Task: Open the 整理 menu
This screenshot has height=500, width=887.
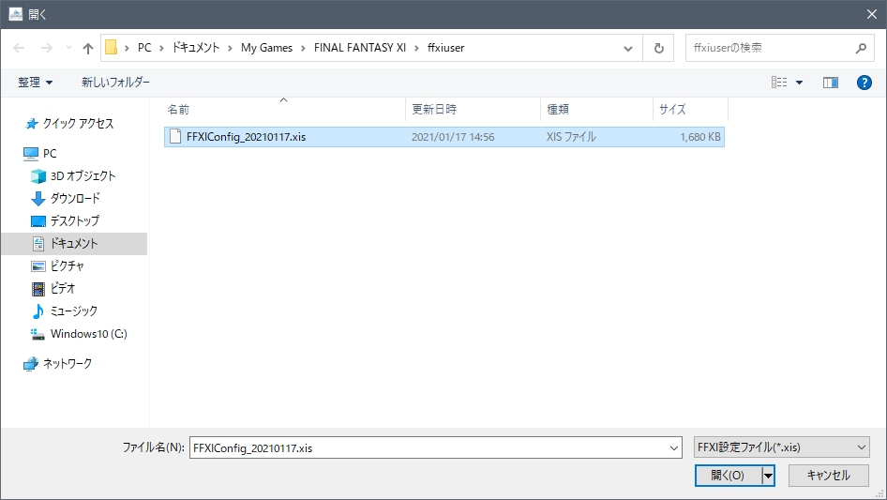Action: pyautogui.click(x=35, y=83)
